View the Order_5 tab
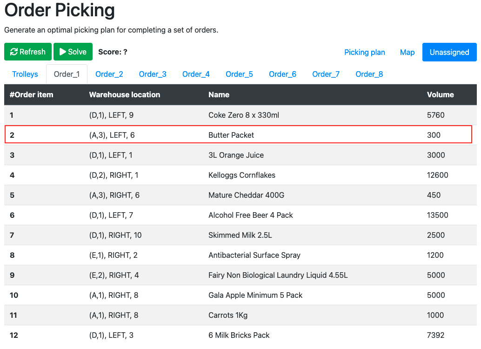This screenshot has width=481, height=349. [239, 74]
